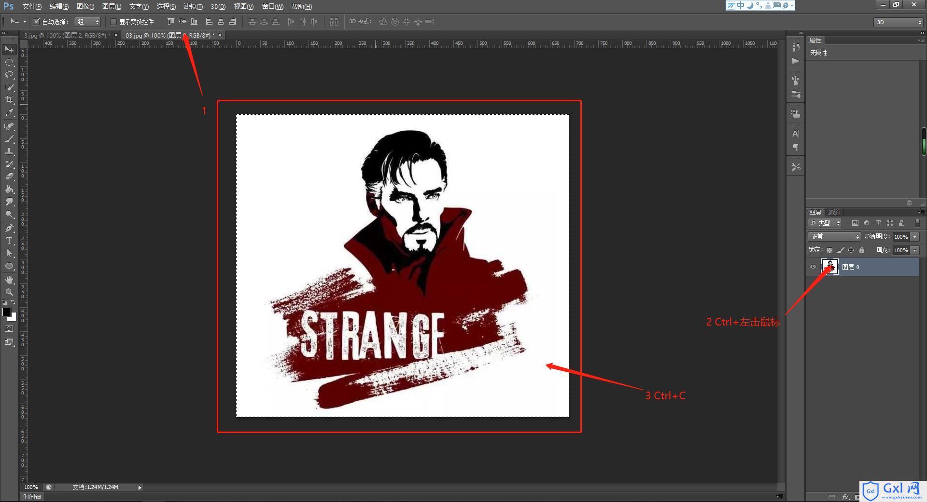The width and height of the screenshot is (927, 502).
Task: Lock all on the layer
Action: (862, 250)
